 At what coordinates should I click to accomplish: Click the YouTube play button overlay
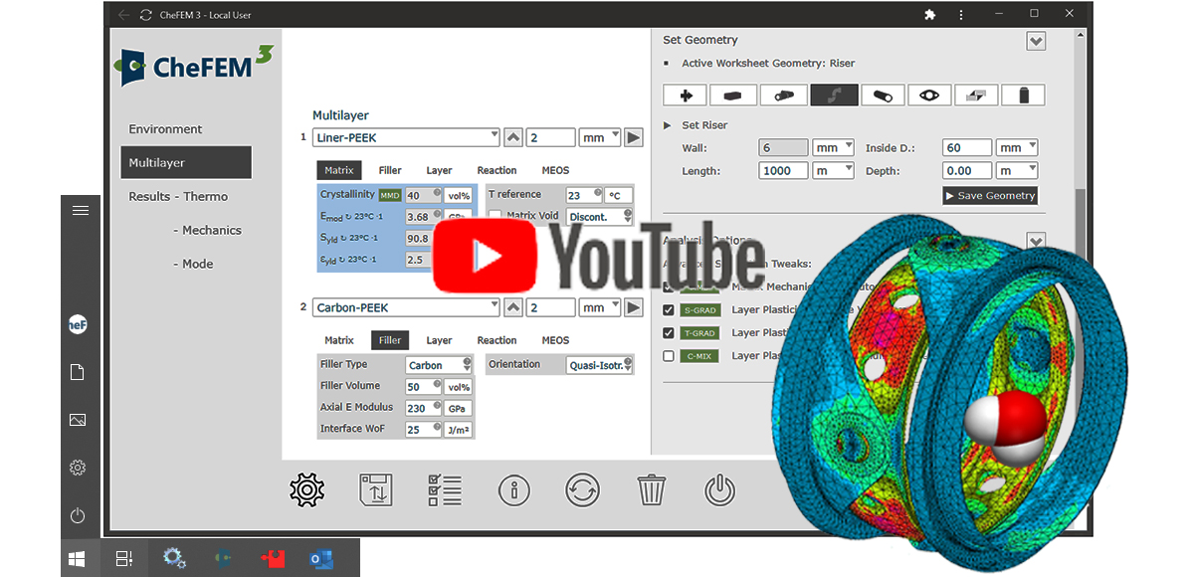(x=487, y=256)
